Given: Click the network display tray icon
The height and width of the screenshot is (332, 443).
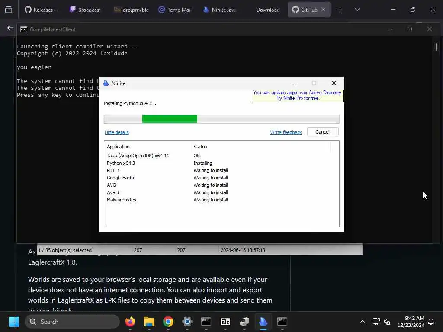Looking at the screenshot, I should pos(376,322).
